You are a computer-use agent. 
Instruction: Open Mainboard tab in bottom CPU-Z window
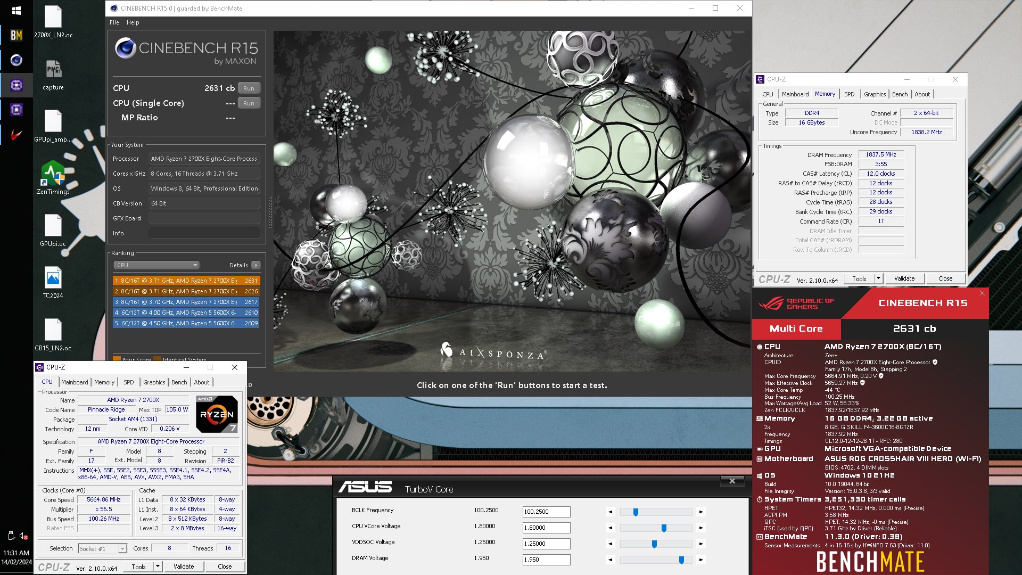(x=75, y=382)
